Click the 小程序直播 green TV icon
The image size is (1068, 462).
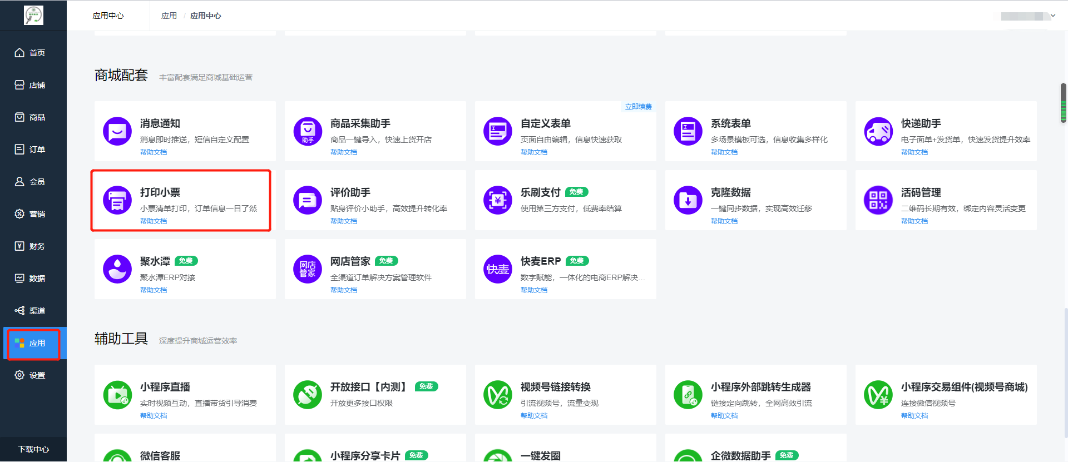pyautogui.click(x=117, y=395)
